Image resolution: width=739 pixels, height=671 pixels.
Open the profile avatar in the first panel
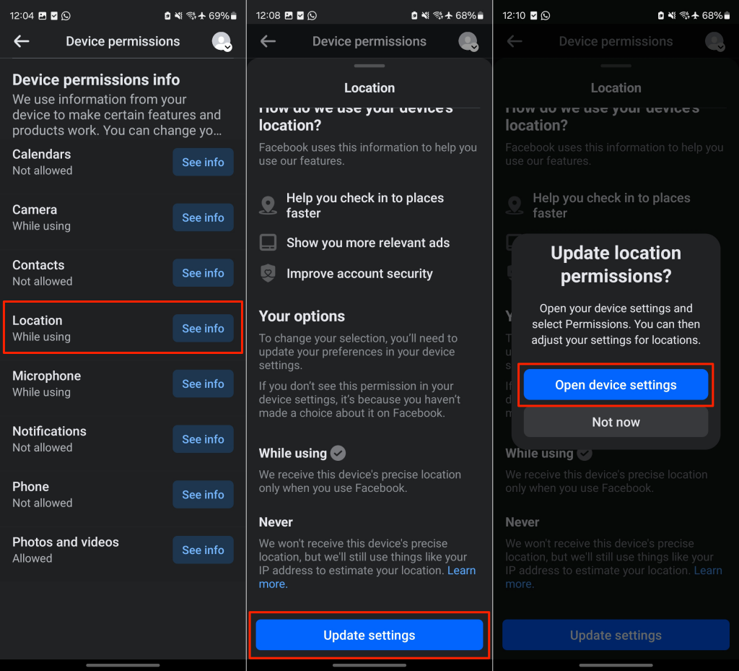(x=222, y=41)
